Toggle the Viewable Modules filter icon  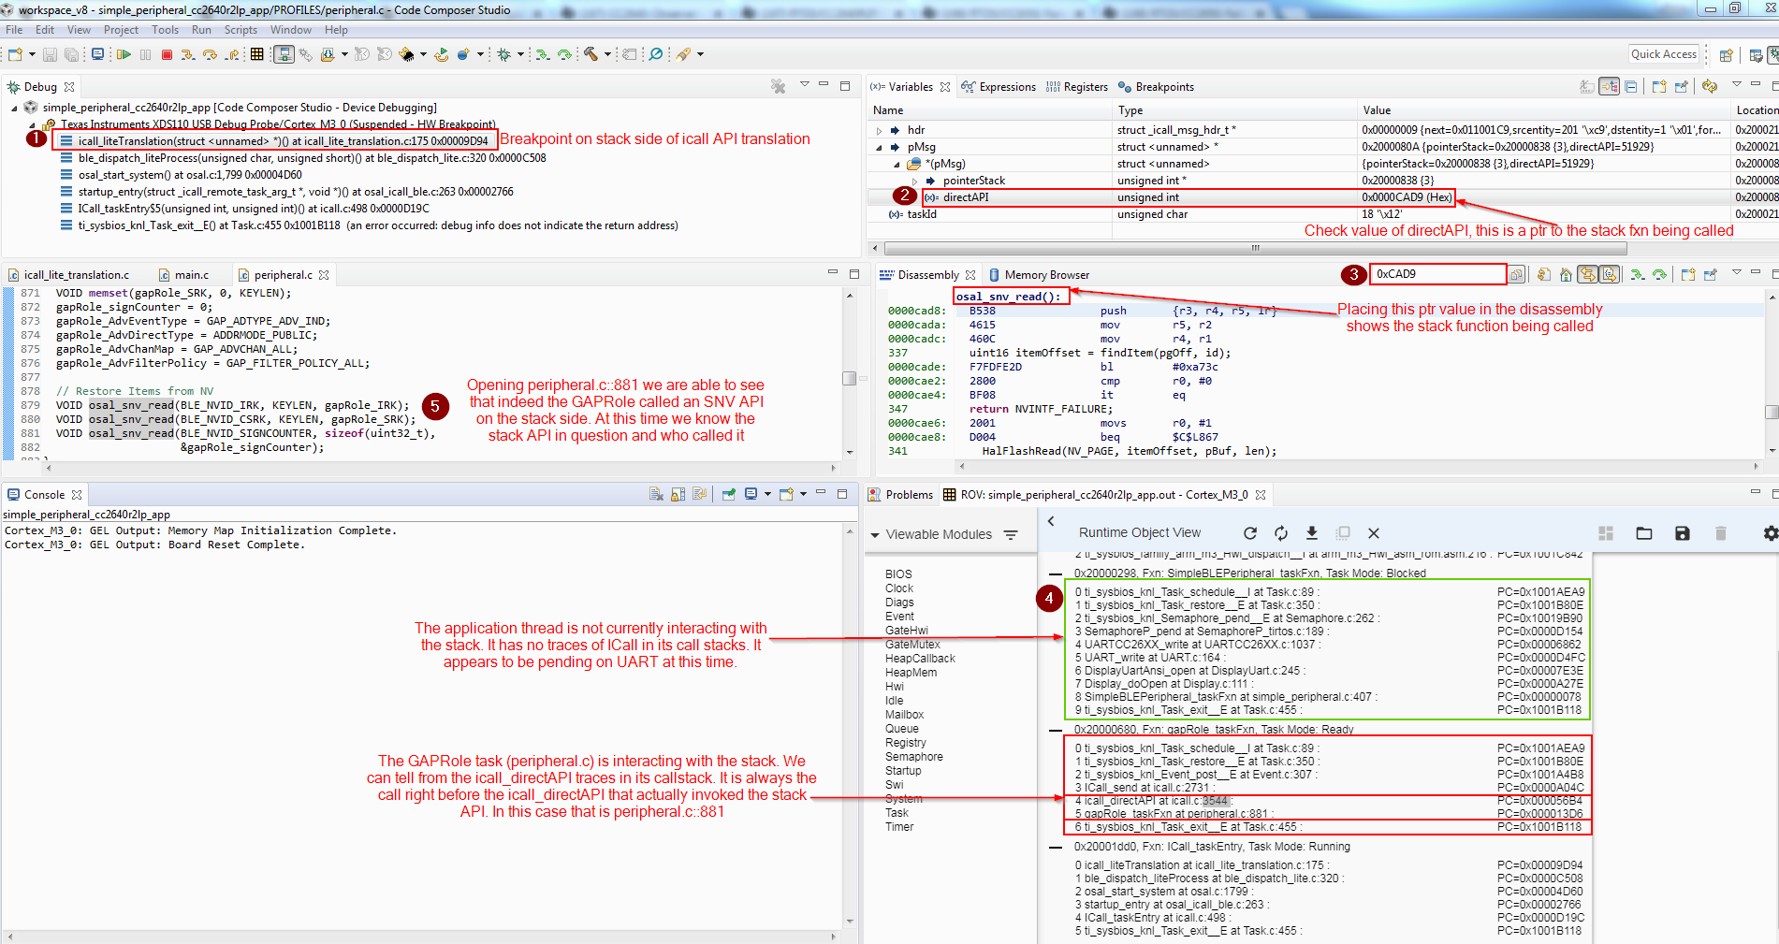point(1011,535)
